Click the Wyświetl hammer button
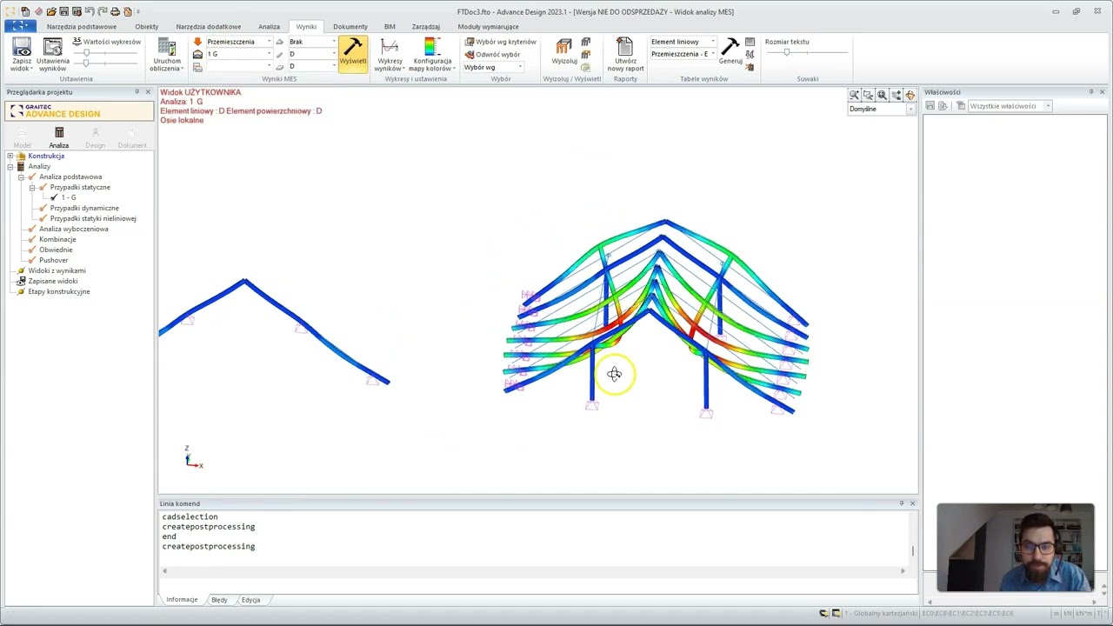The image size is (1113, 626). [353, 53]
